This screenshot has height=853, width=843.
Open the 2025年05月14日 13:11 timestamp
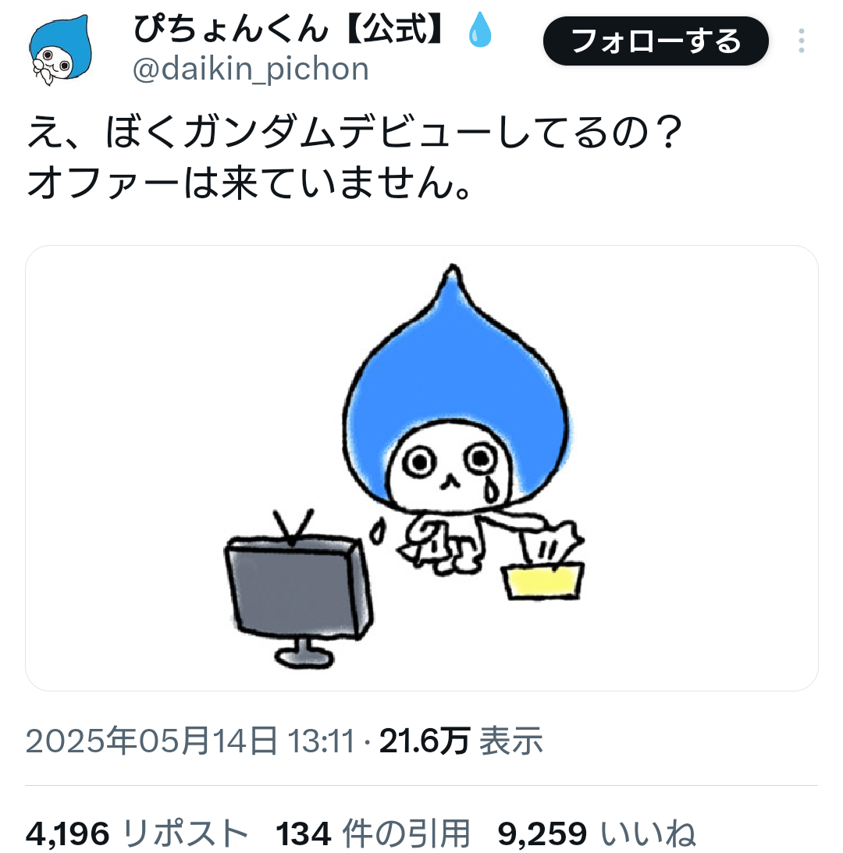pos(190,741)
